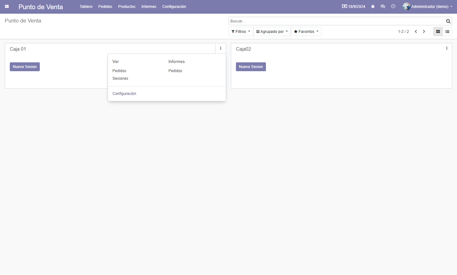Viewport: 457px width, 275px height.
Task: Click the search magnifier icon
Action: point(448,21)
